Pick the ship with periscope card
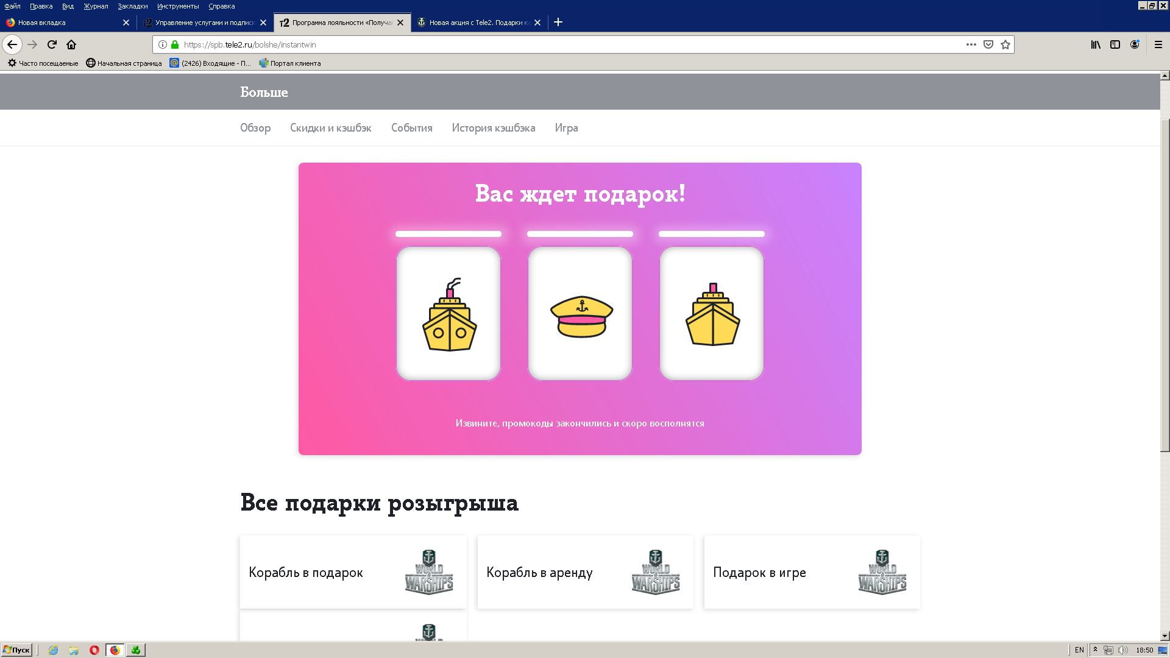The image size is (1170, 658). [448, 313]
